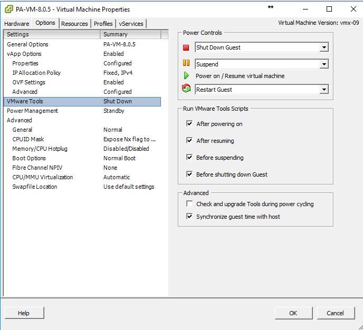Click the Settings column header
Image resolution: width=363 pixels, height=330 pixels.
coord(52,34)
